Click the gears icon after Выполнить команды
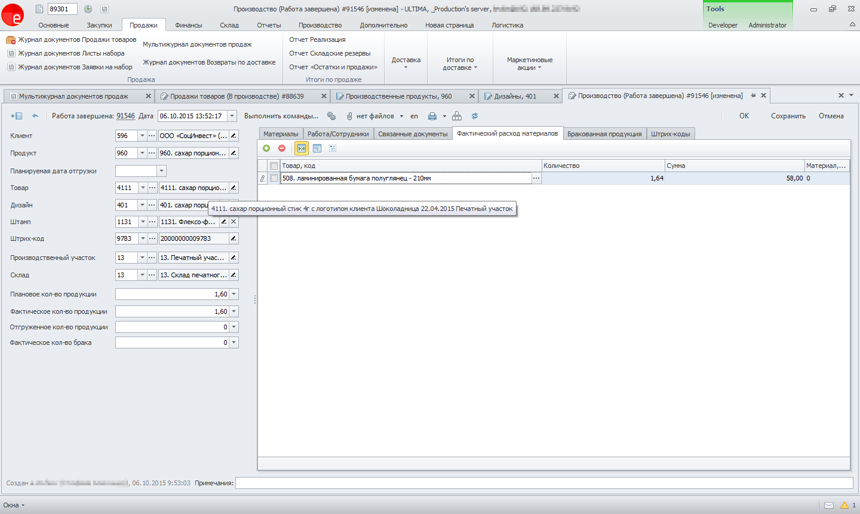860x514 pixels. click(x=331, y=116)
